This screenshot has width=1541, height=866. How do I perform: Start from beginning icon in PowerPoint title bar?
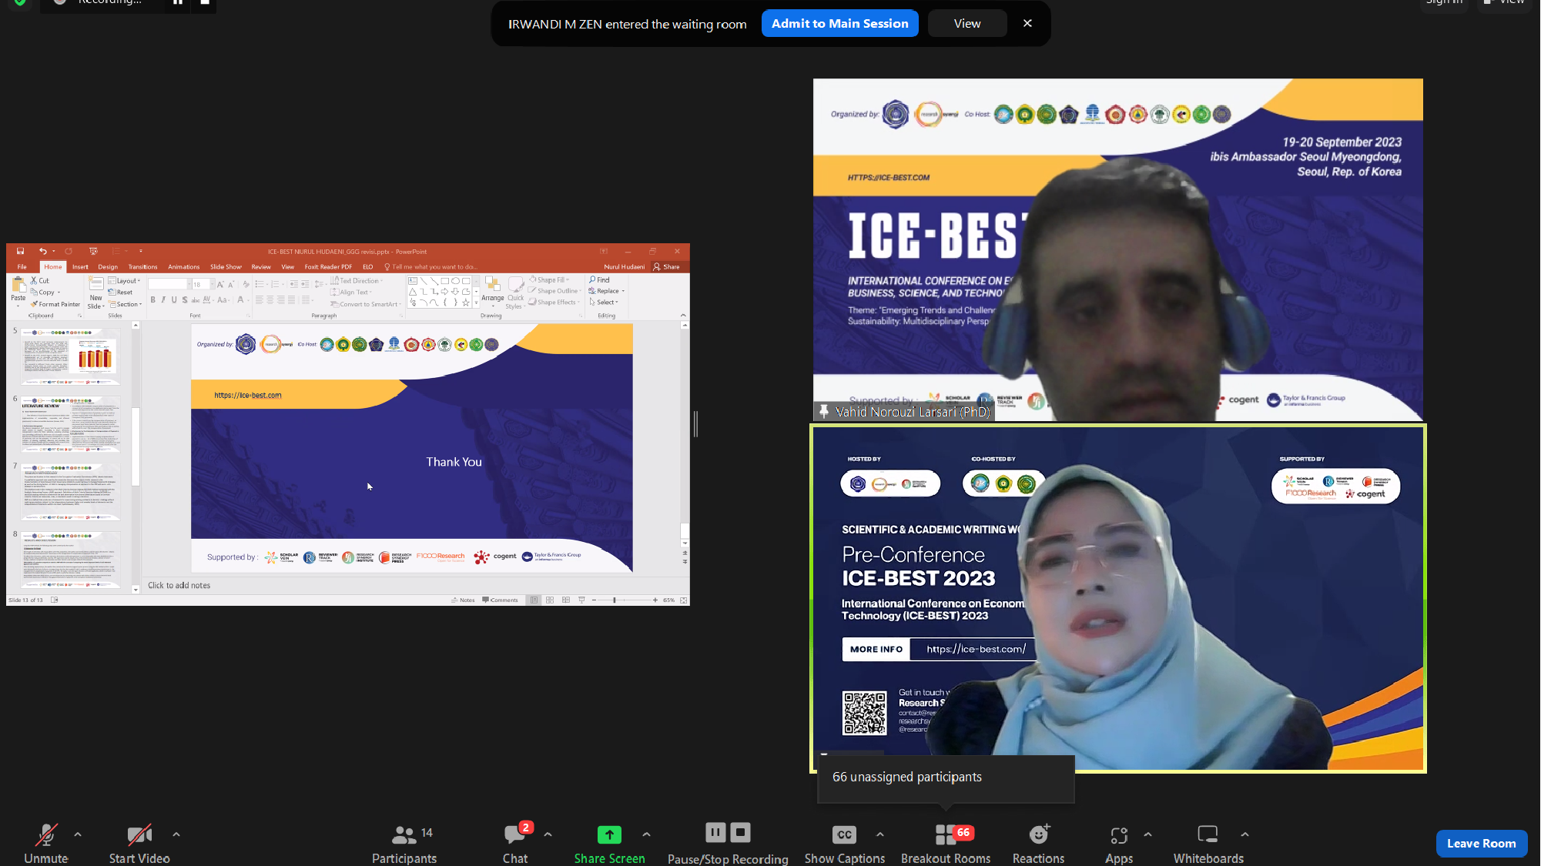pyautogui.click(x=93, y=251)
